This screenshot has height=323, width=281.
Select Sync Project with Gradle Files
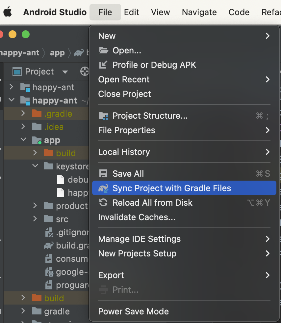[184, 188]
